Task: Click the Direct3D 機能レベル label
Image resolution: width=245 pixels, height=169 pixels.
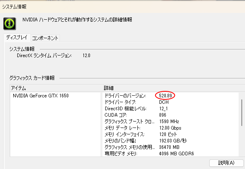Action: click(126, 109)
